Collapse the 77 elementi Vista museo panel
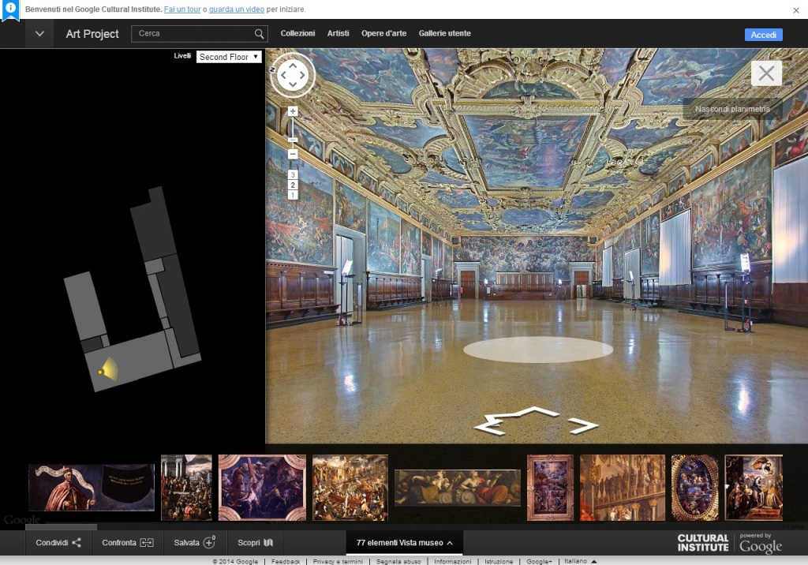Viewport: 808px width, 565px height. tap(405, 542)
